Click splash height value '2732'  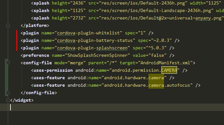point(78,18)
